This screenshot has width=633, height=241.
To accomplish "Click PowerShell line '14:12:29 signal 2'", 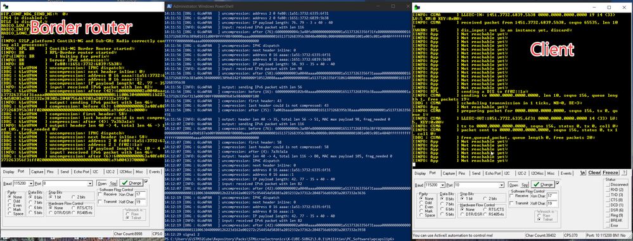I will click(182, 235).
